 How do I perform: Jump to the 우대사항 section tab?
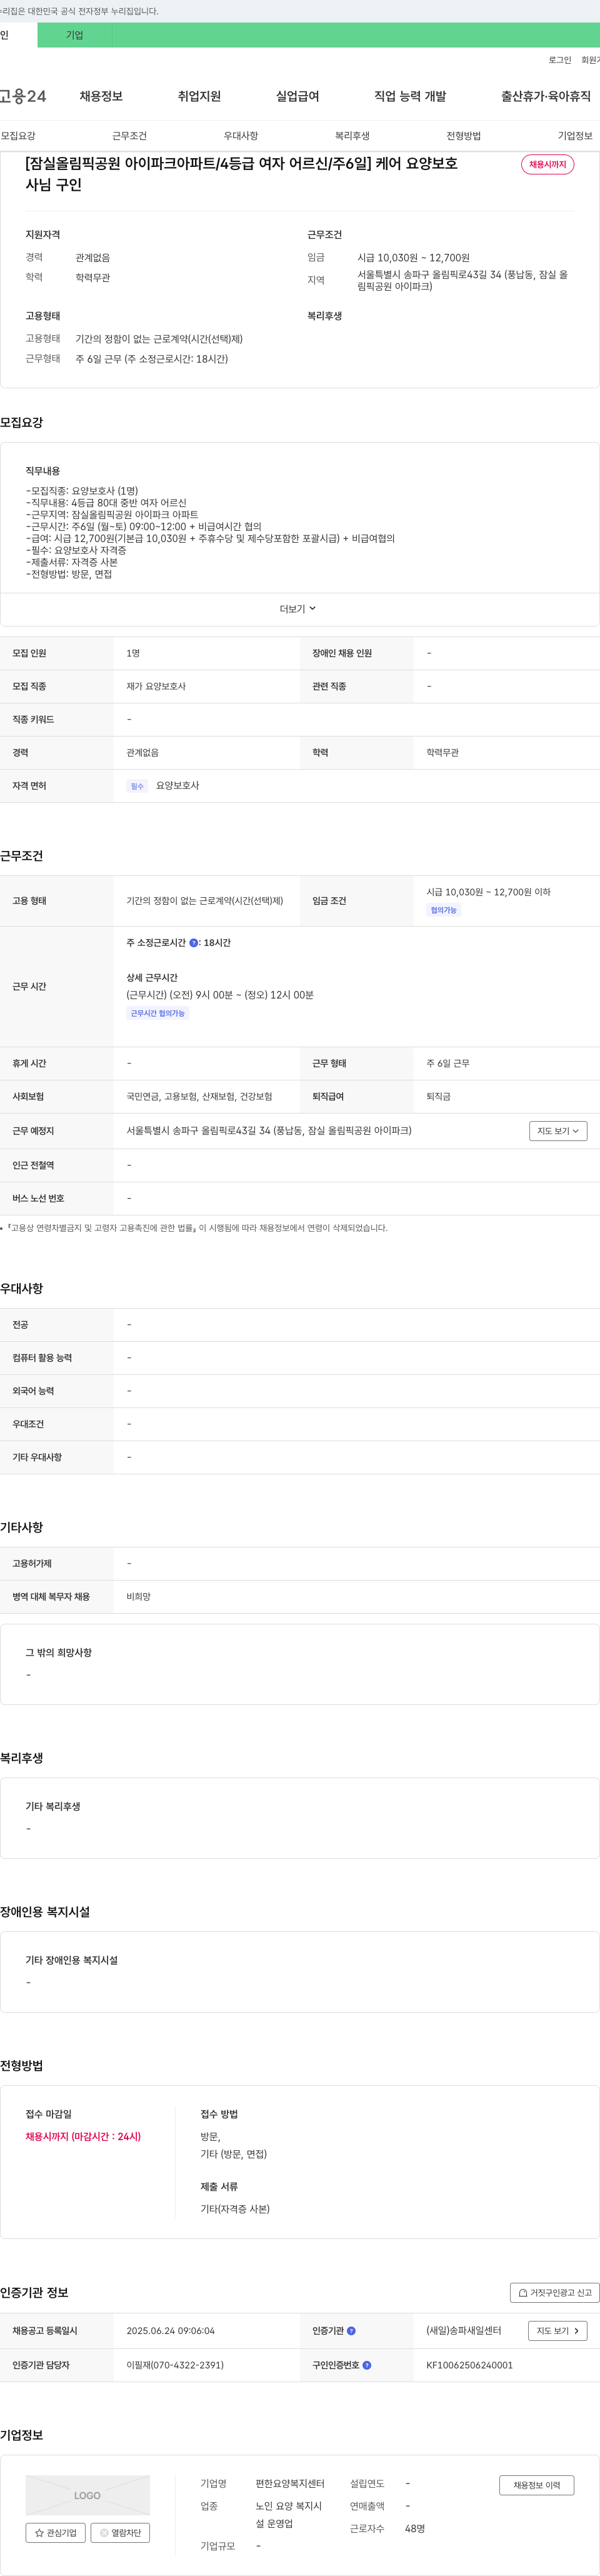click(x=241, y=136)
